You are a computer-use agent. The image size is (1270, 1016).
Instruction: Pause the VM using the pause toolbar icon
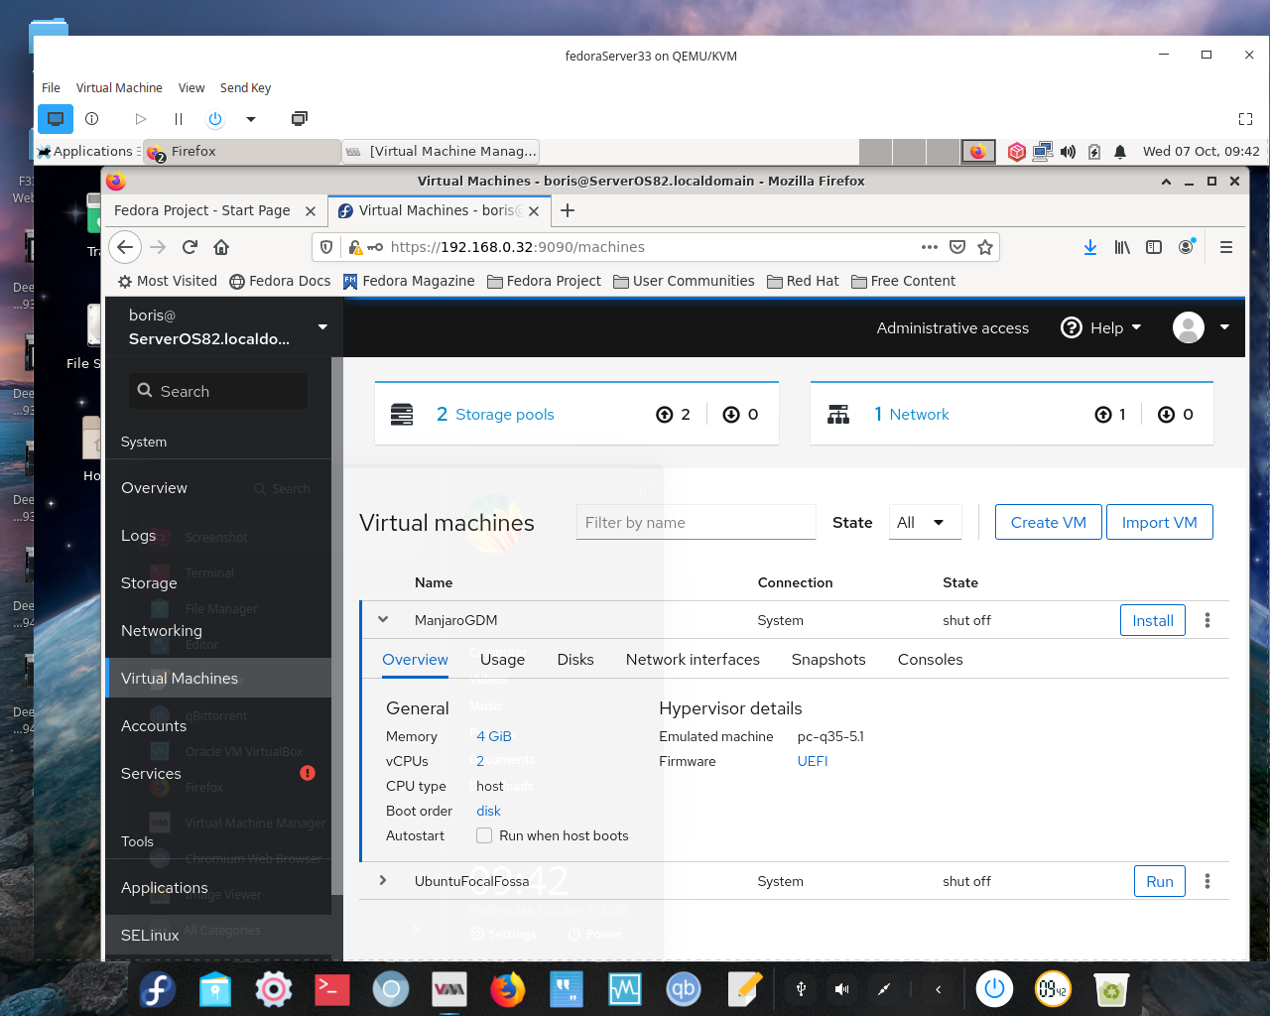179,118
